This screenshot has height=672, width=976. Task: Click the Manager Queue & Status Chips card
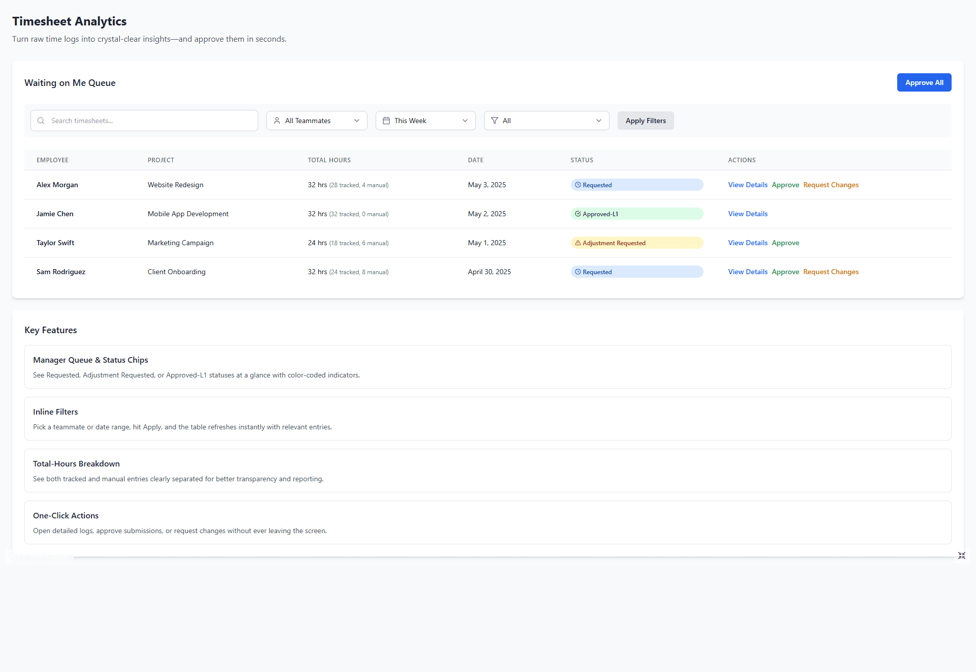coord(488,367)
